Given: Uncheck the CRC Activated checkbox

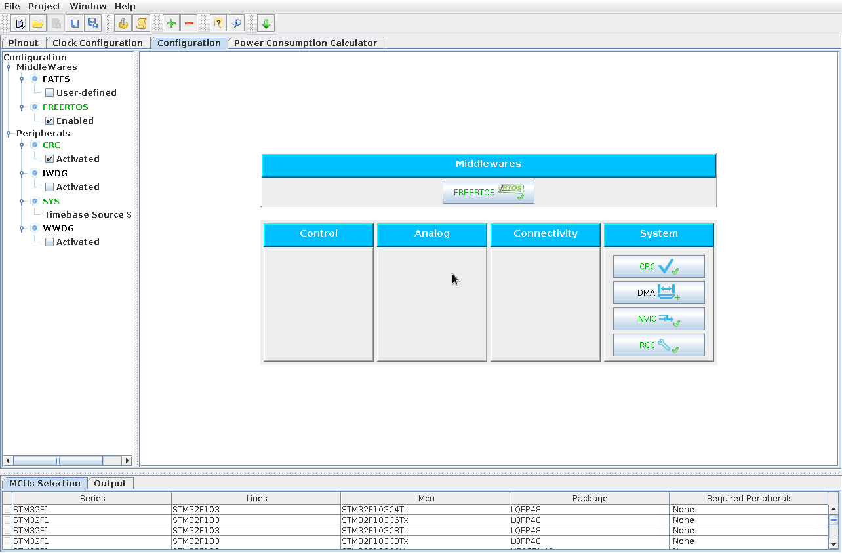Looking at the screenshot, I should (x=49, y=159).
